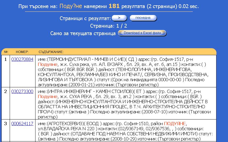This screenshot has width=228, height=142.
Task: Click highlighted Подуяне in row 2
Action: coord(48,96)
